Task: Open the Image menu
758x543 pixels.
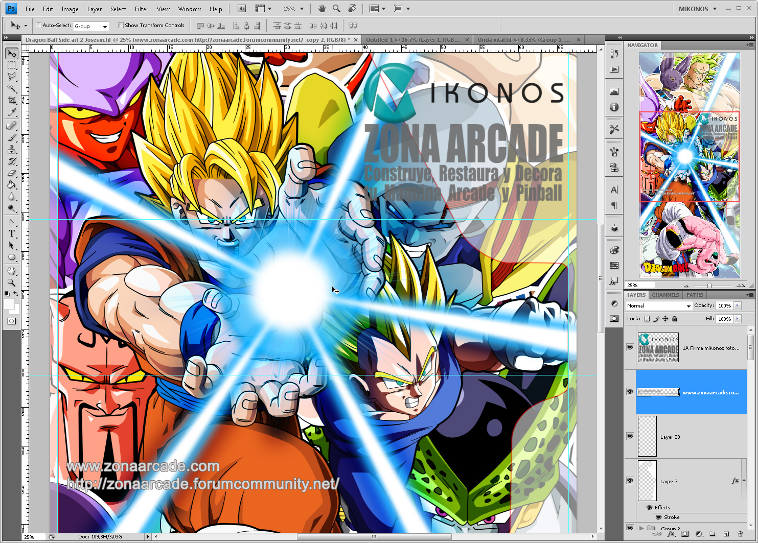Action: [x=70, y=9]
